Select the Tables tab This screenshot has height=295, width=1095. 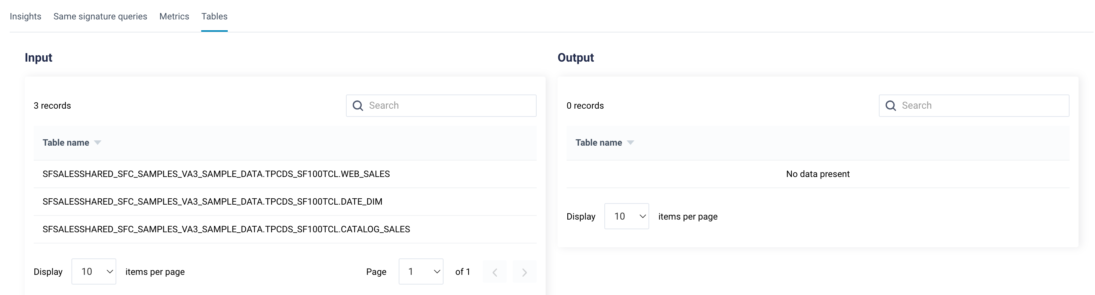(x=214, y=16)
